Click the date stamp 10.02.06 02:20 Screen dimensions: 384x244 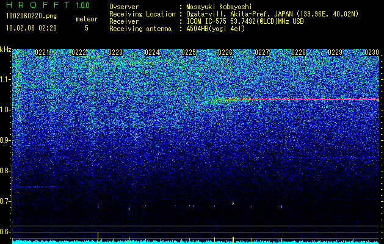click(31, 28)
